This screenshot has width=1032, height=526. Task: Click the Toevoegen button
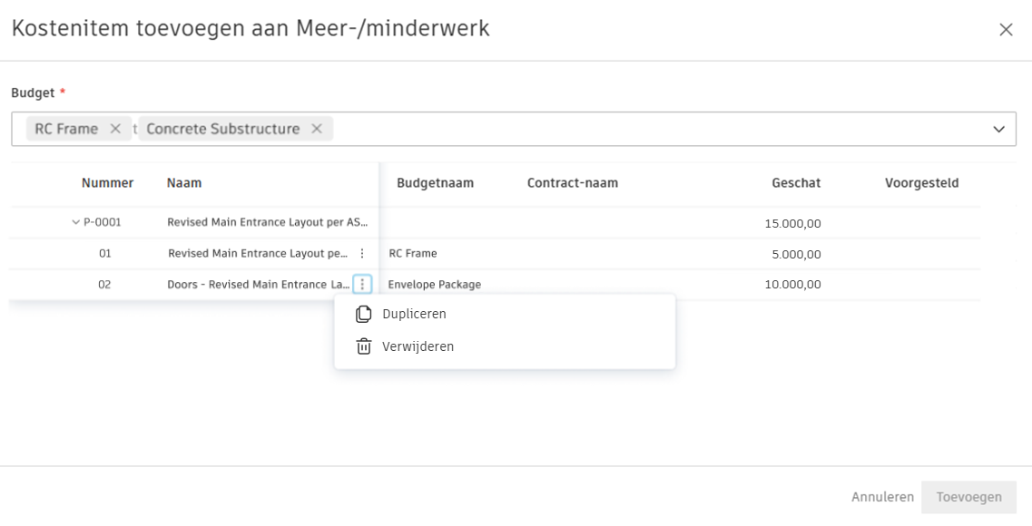pyautogui.click(x=970, y=497)
